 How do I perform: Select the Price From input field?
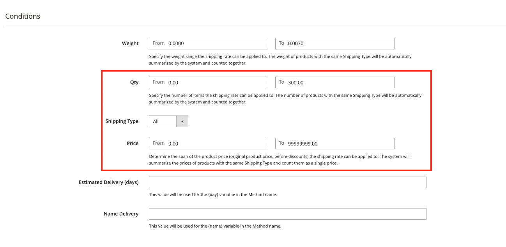(x=209, y=144)
